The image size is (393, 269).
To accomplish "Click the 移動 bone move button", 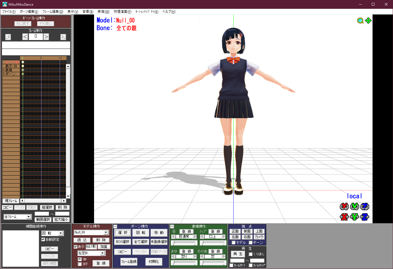I will 159,233.
